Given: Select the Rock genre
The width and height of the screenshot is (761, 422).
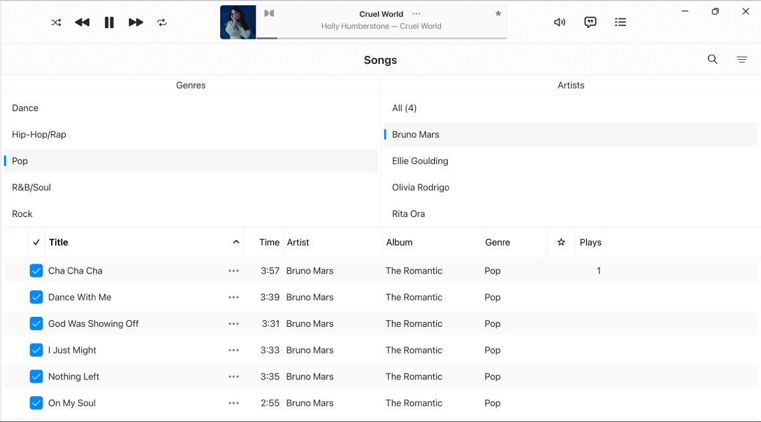Looking at the screenshot, I should click(x=191, y=214).
